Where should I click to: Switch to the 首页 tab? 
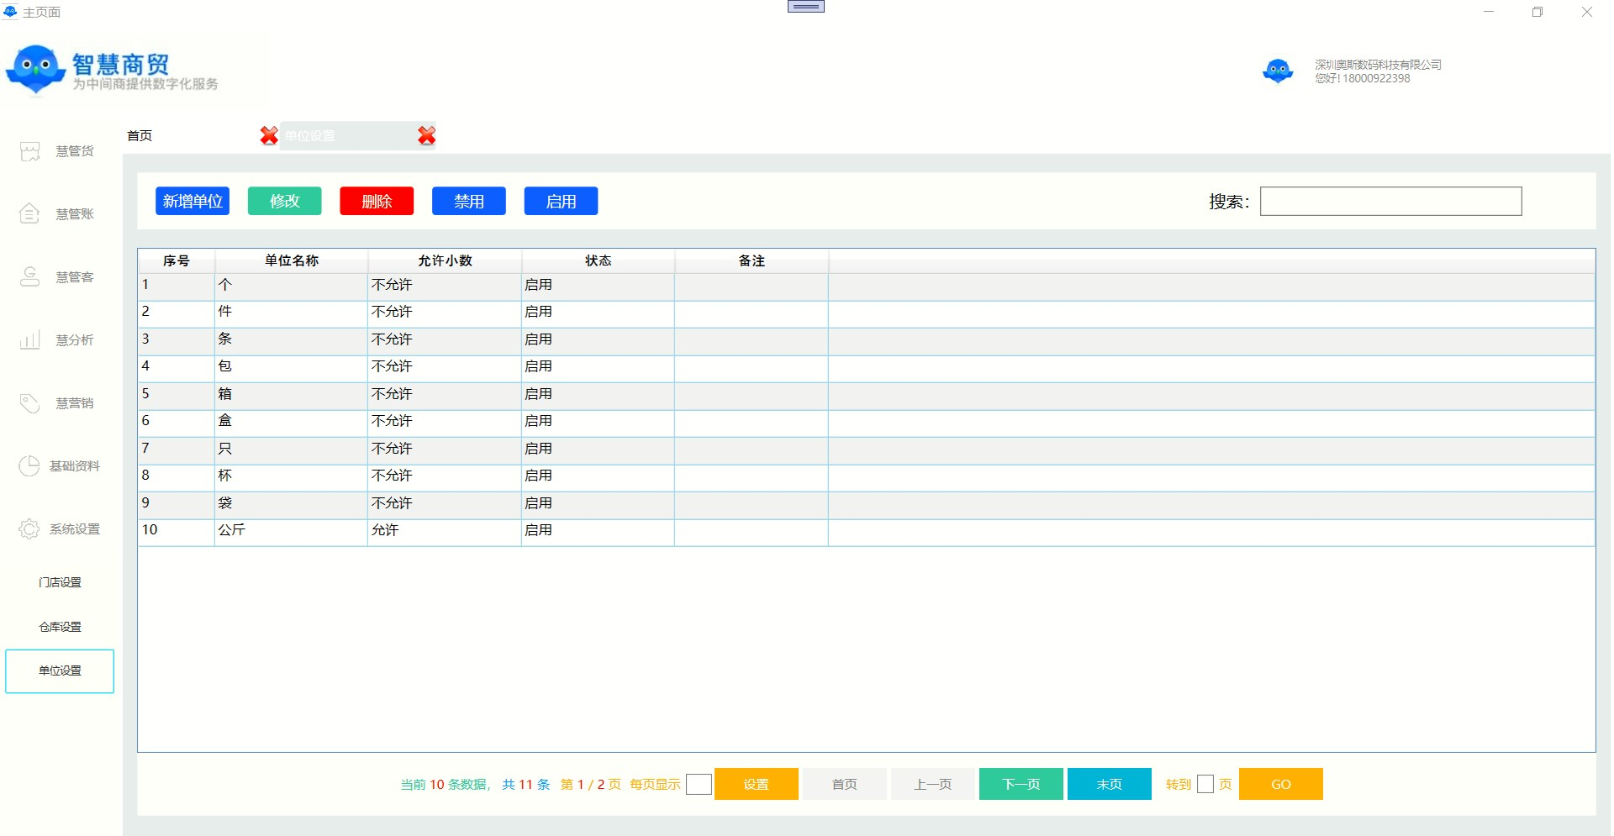140,135
